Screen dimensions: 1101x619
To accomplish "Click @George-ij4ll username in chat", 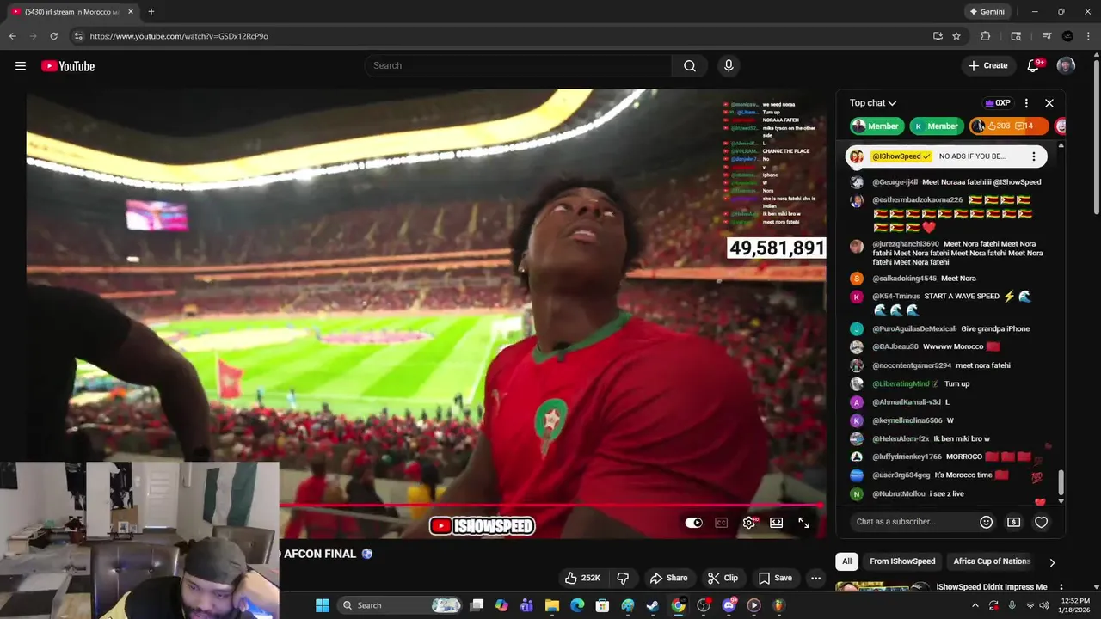I will point(895,182).
